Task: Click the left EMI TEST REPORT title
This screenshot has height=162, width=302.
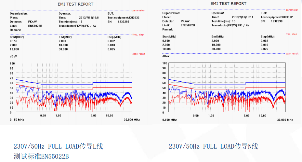Action: coord(75,4)
